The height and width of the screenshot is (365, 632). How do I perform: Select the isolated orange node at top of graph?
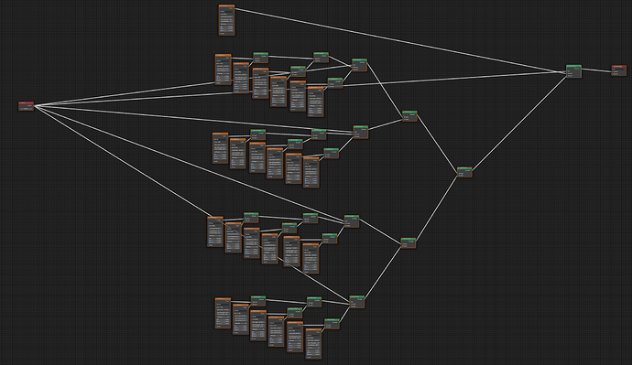coord(226,20)
